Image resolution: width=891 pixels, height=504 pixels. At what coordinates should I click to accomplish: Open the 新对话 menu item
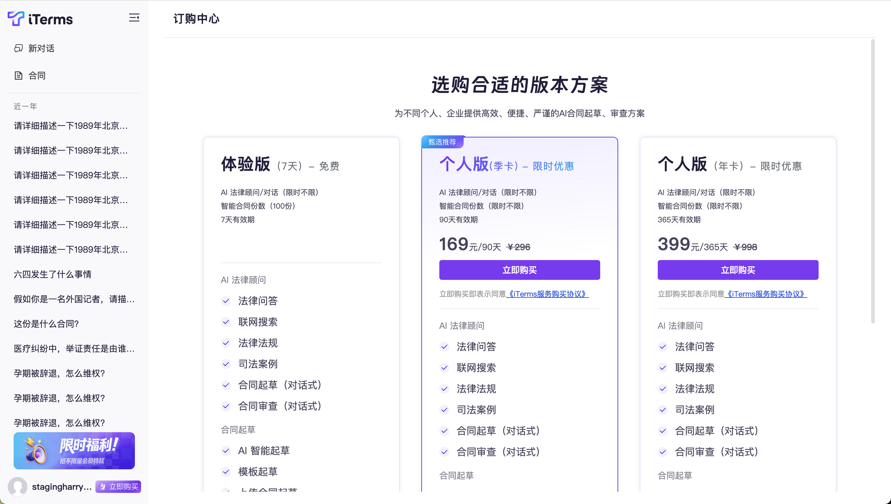click(41, 49)
